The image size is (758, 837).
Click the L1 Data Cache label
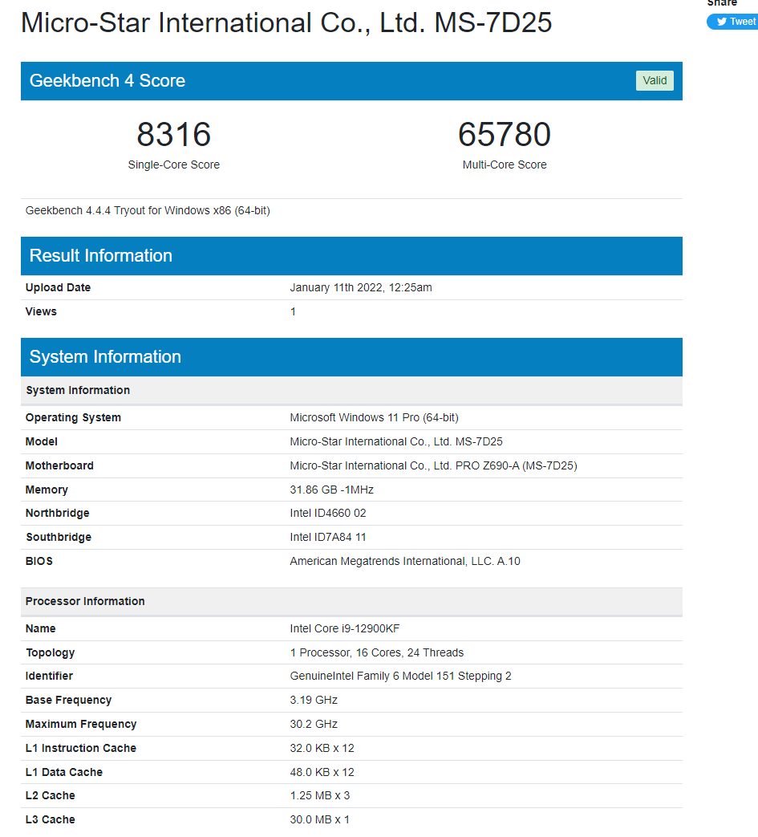64,773
